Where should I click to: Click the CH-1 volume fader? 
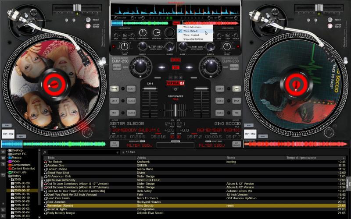point(150,89)
